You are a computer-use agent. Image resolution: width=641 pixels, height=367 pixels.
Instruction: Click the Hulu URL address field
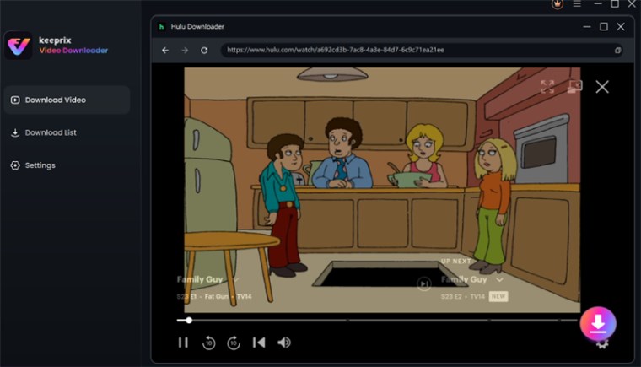(417, 50)
